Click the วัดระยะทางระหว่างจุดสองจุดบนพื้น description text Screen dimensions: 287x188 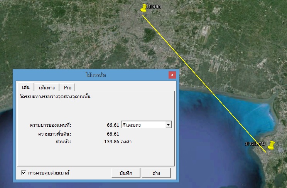pyautogui.click(x=55, y=97)
